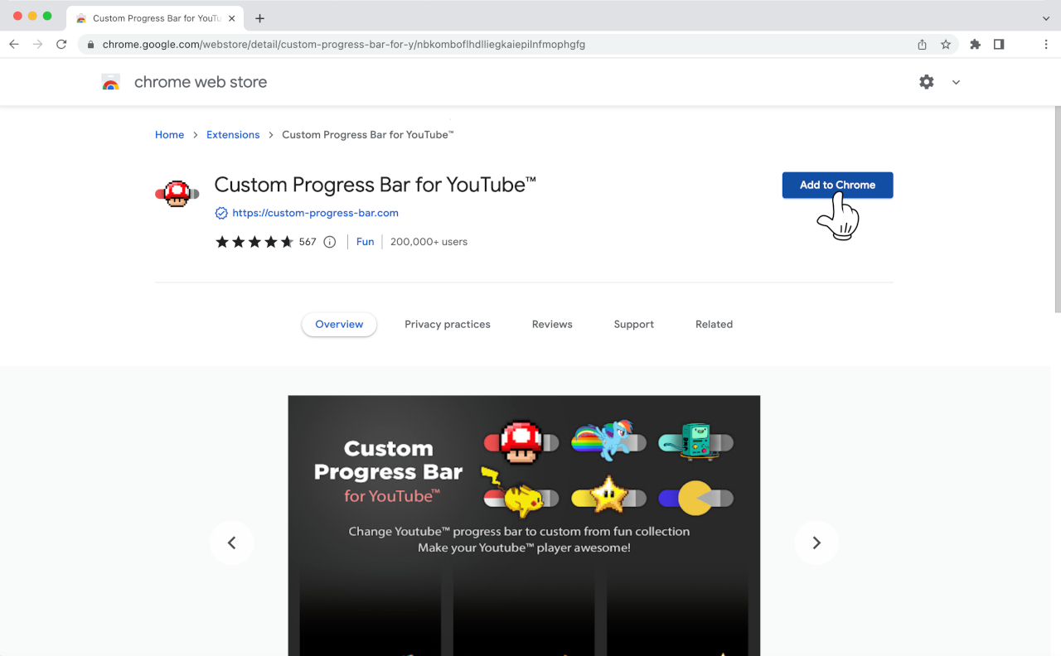Go to Extensions breadcrumb link

tap(233, 135)
